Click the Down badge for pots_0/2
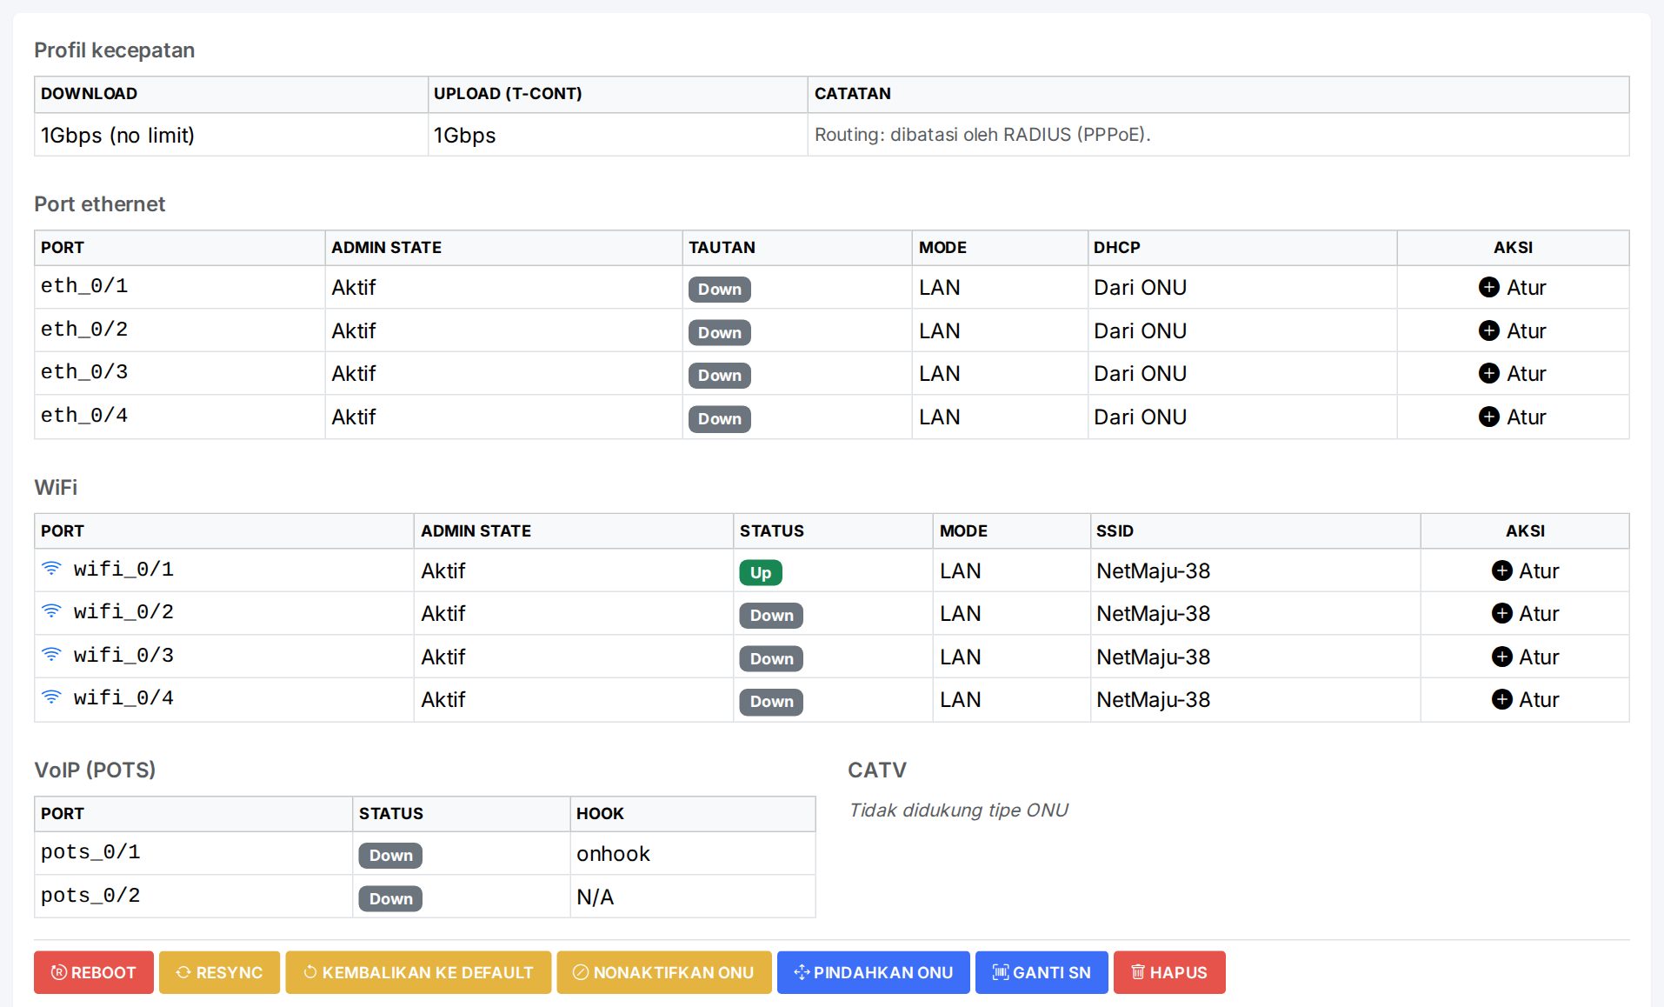Screen dimensions: 1664x1007 [x=390, y=898]
